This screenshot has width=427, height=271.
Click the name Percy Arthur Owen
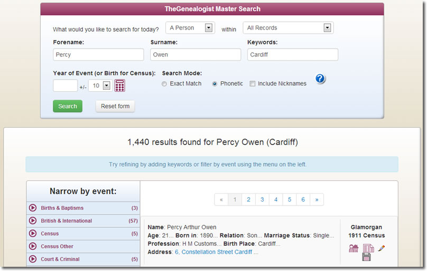[x=191, y=227]
